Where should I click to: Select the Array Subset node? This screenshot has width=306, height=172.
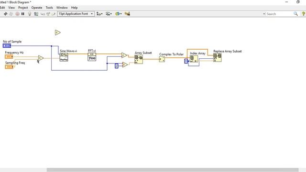point(139,59)
